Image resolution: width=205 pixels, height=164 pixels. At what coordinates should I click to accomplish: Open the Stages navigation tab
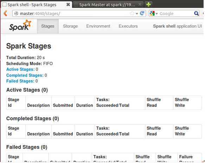pyautogui.click(x=48, y=26)
